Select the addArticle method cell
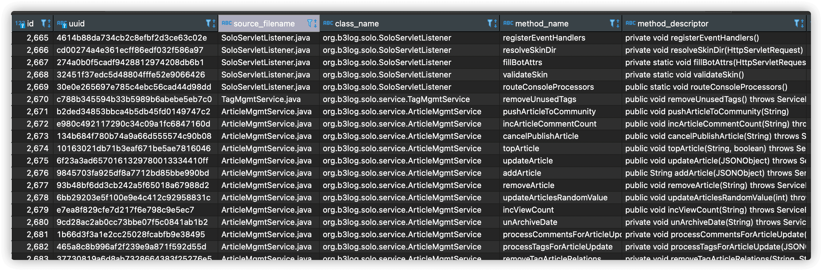Image resolution: width=822 pixels, height=271 pixels. pyautogui.click(x=561, y=173)
